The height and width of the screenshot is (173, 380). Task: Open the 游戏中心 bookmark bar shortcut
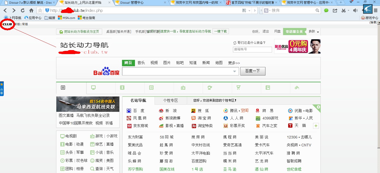(370, 18)
